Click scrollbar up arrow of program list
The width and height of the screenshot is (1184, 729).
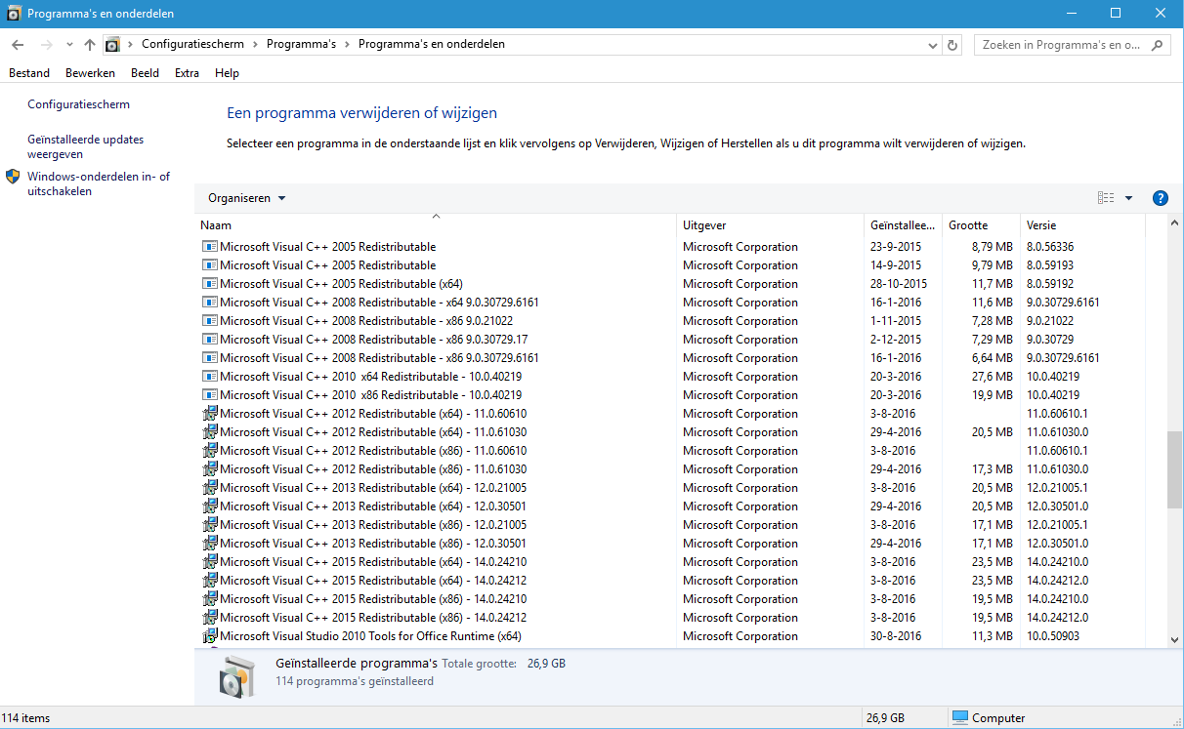point(1174,223)
